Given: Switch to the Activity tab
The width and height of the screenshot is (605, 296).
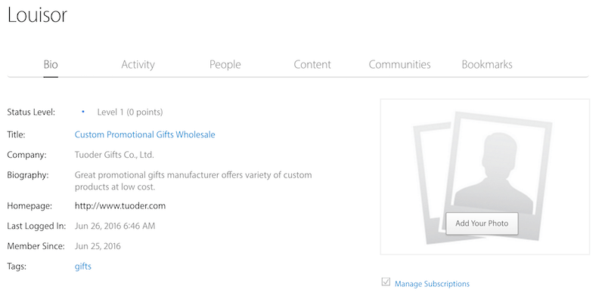Looking at the screenshot, I should point(138,64).
